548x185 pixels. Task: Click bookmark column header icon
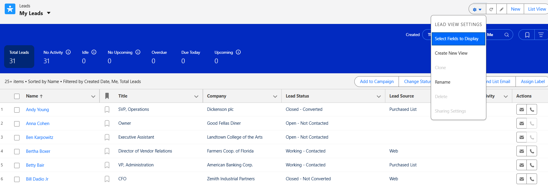(107, 96)
